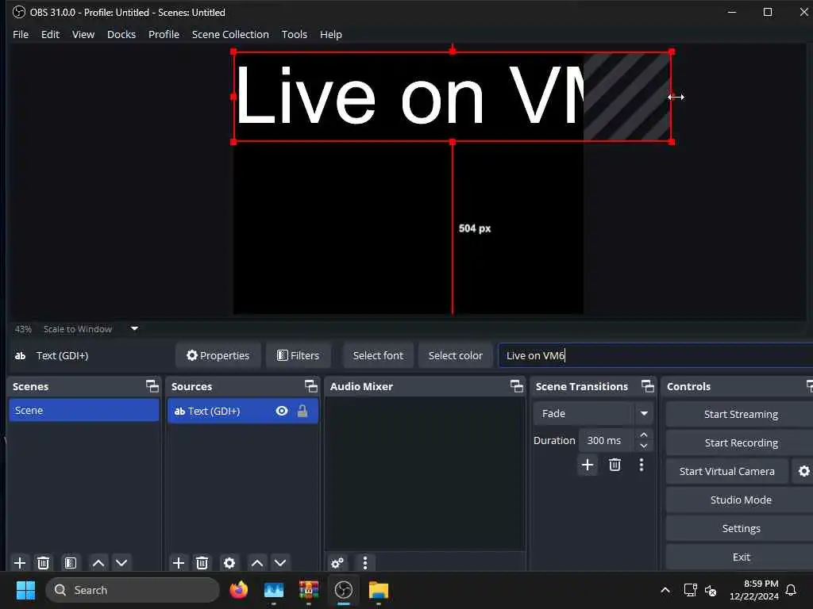Select Scene in the Scenes list
The height and width of the screenshot is (609, 813).
(x=84, y=410)
